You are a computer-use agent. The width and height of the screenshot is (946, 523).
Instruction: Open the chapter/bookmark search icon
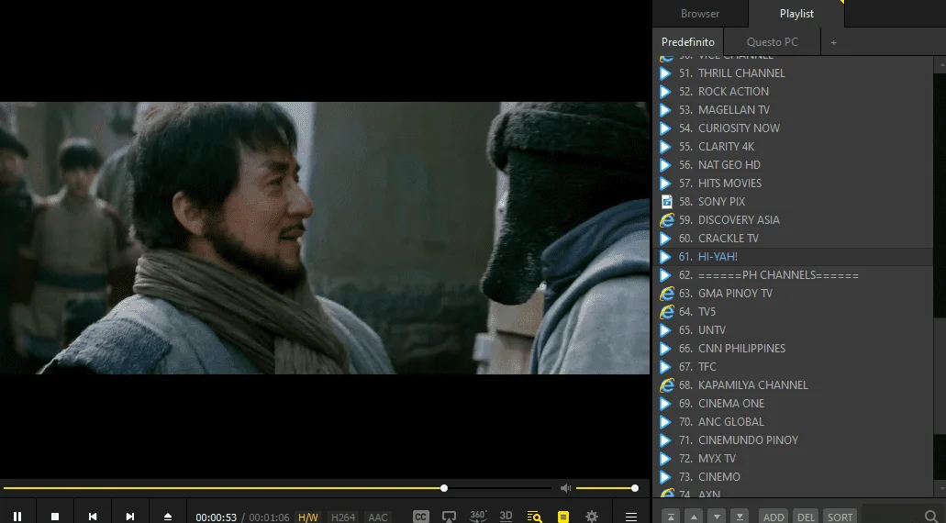coord(535,517)
